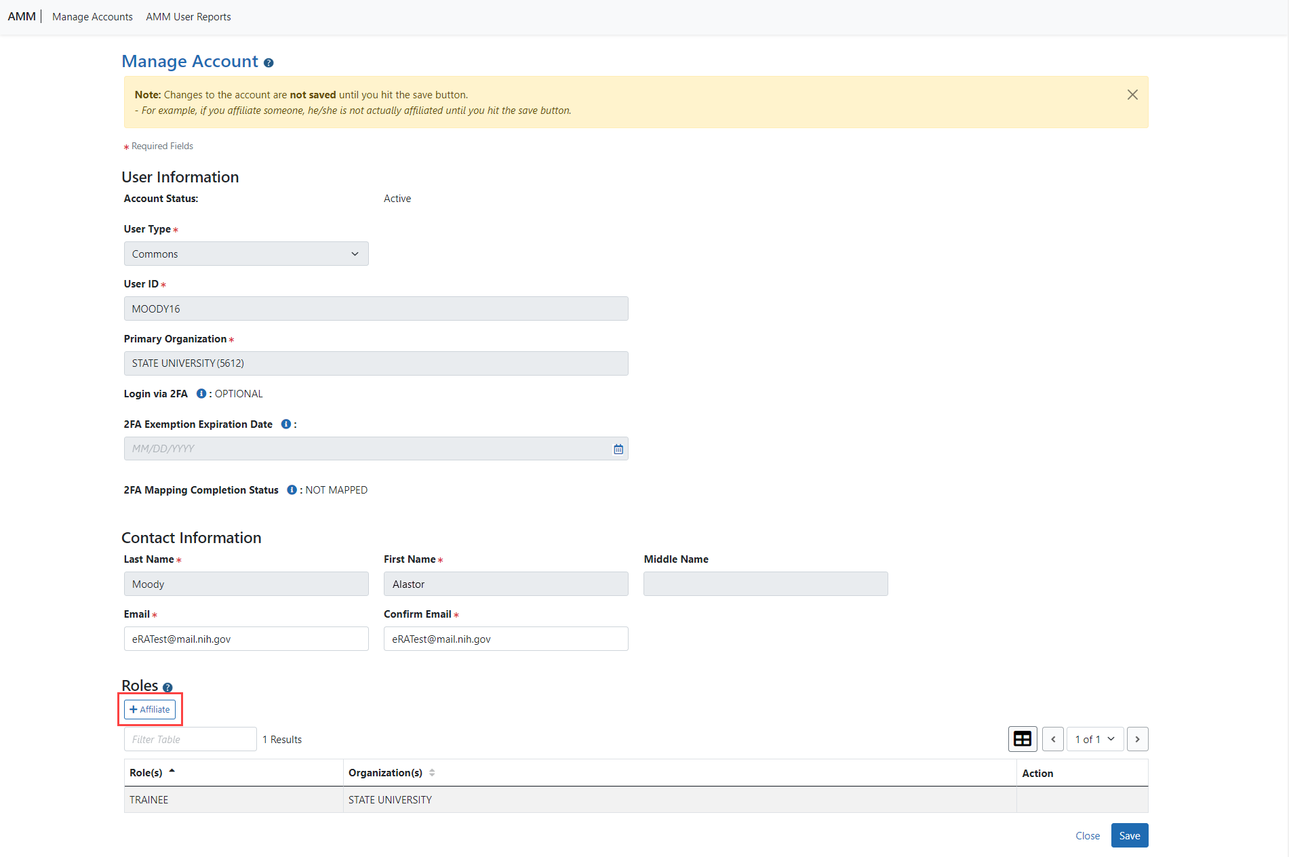Open the User Type dropdown

tap(246, 254)
